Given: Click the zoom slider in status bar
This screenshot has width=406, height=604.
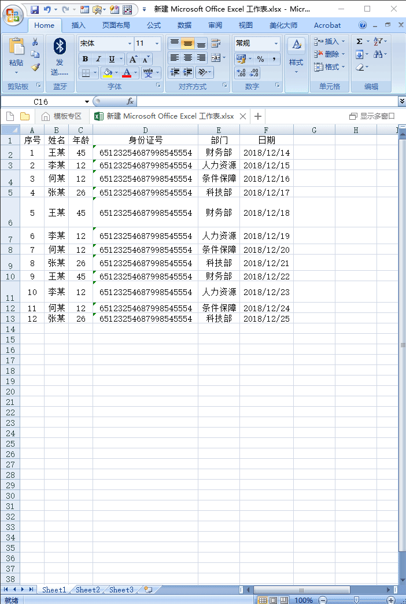Looking at the screenshot, I should pos(357,600).
